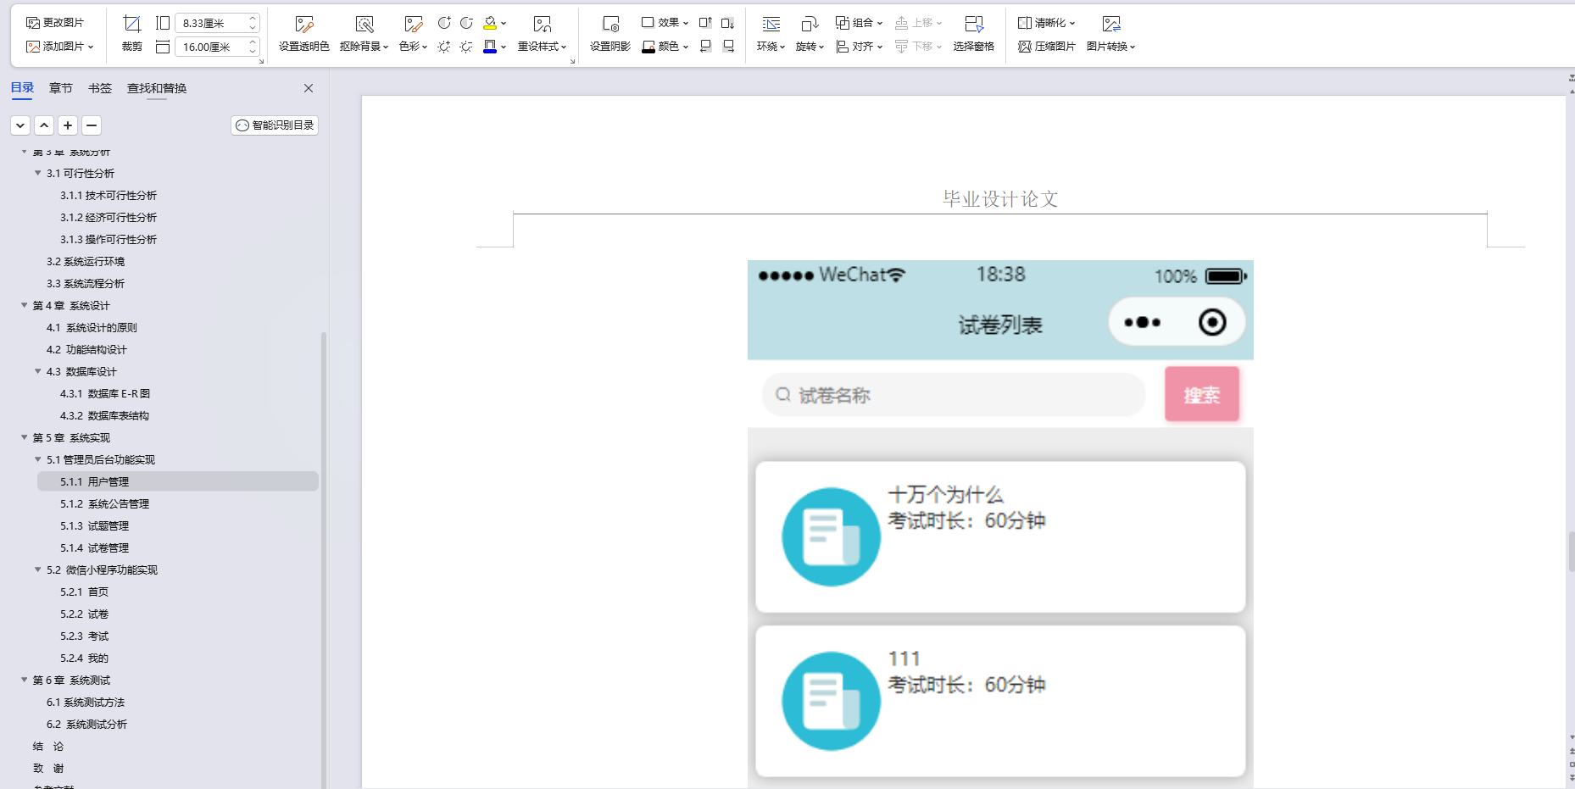Open the 色彩 (Color) dropdown
Viewport: 1575px width, 789px height.
pyautogui.click(x=413, y=47)
